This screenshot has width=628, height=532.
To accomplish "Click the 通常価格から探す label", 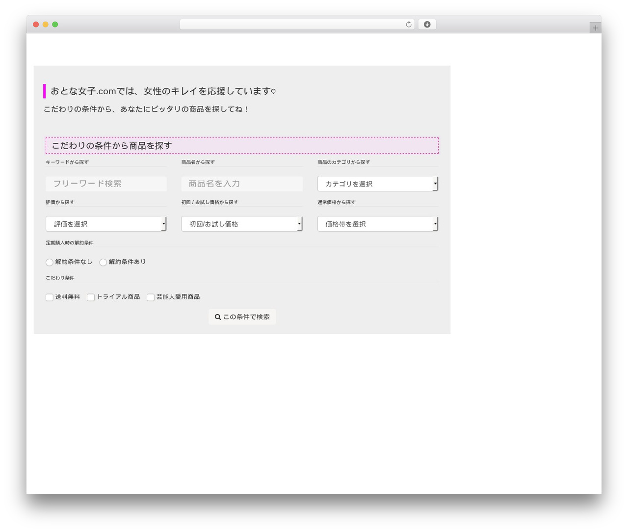I will coord(337,202).
